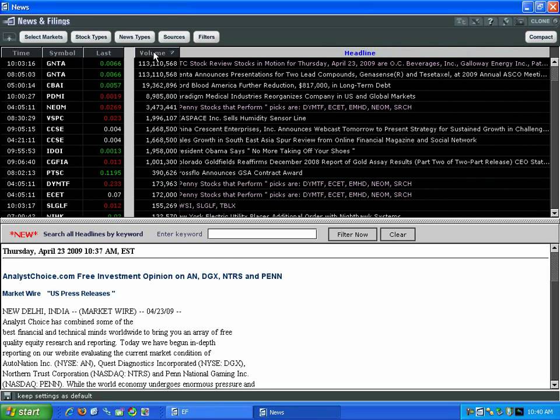Click the snapshot camera icon near CLONE

[520, 22]
